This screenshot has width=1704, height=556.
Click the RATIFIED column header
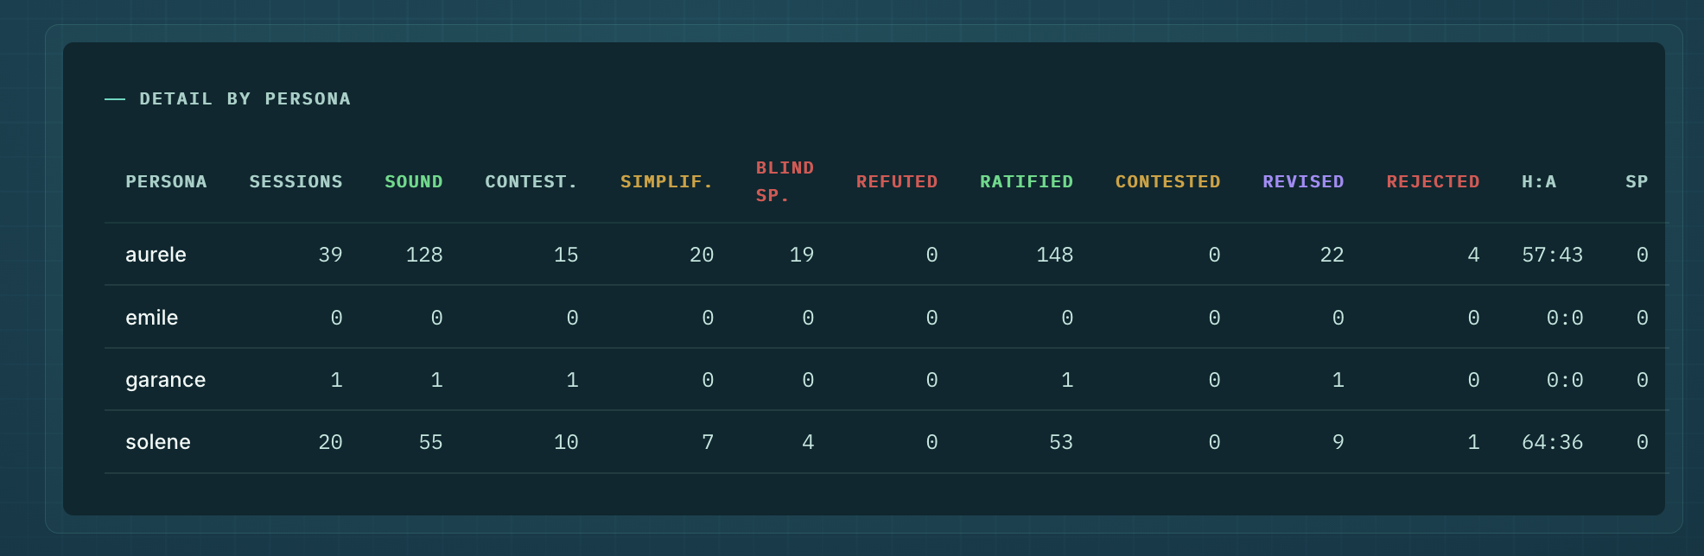[1026, 182]
